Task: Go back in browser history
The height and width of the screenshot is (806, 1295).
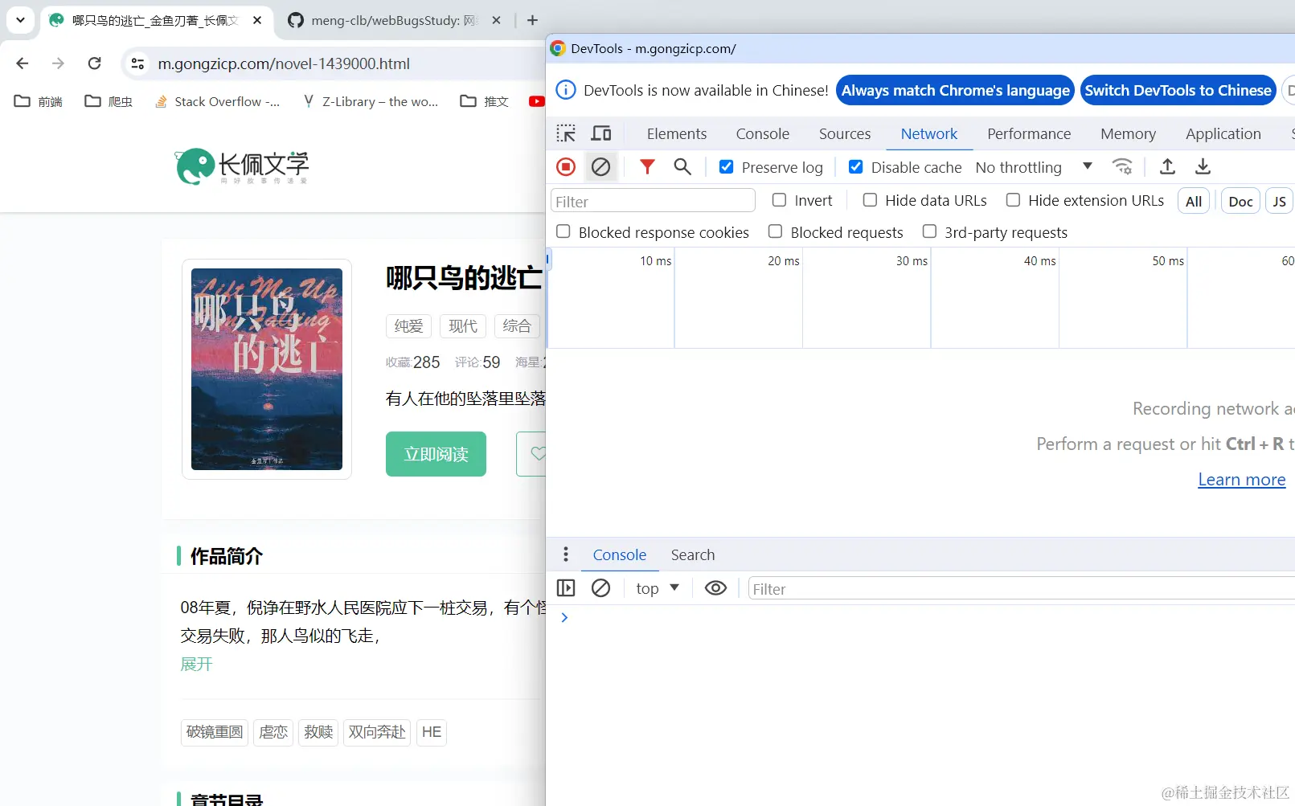Action: pyautogui.click(x=23, y=63)
